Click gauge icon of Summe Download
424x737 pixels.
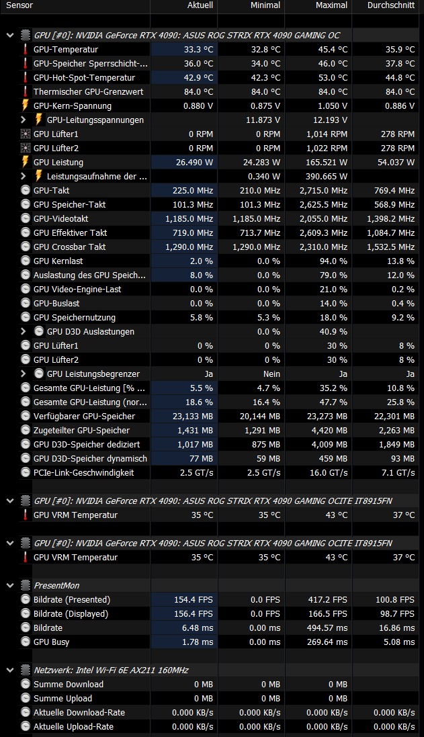(x=26, y=684)
